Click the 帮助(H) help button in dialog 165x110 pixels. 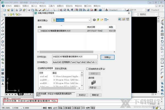click(x=95, y=95)
